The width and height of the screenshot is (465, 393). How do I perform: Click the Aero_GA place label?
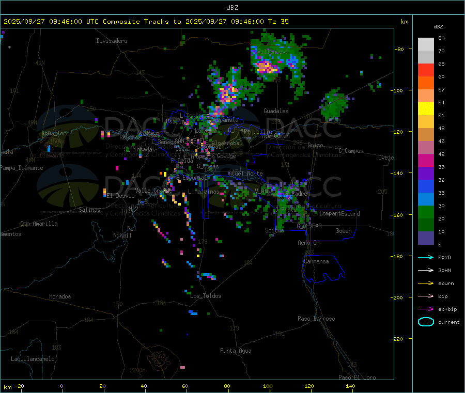[x=309, y=243]
